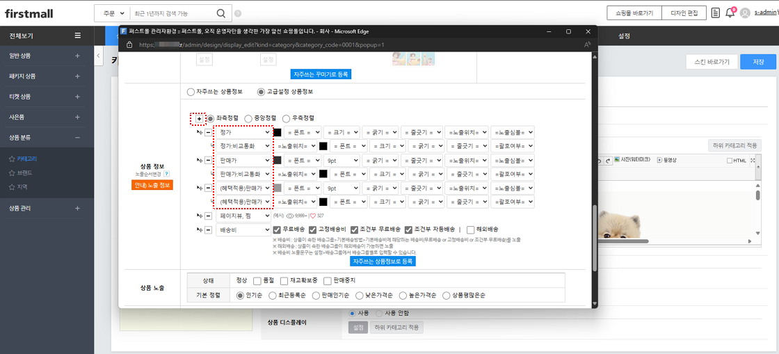
Task: Click the plus icon to add an info row
Action: (x=200, y=119)
